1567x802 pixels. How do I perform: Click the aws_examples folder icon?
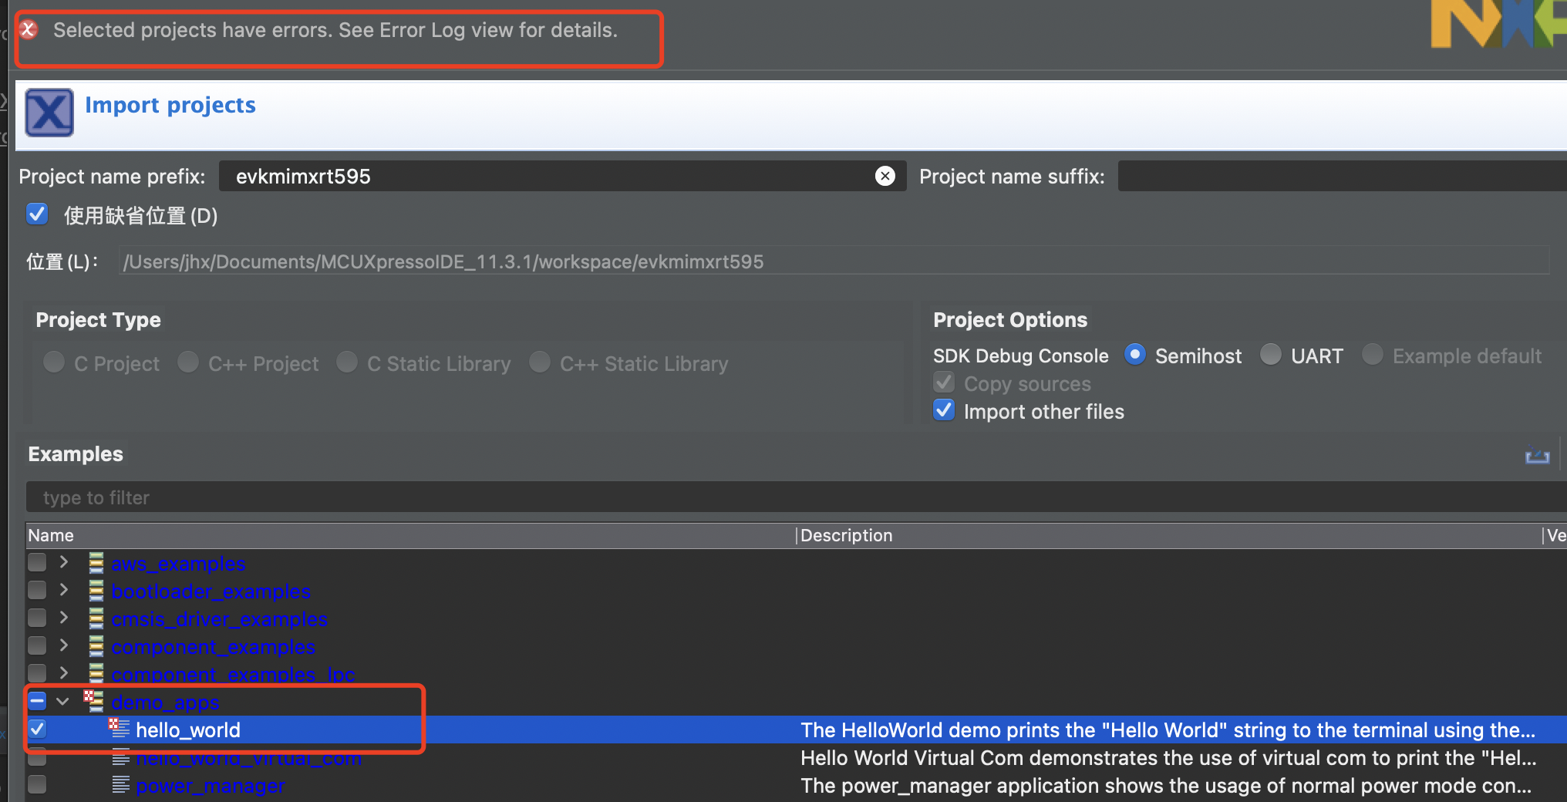point(96,564)
